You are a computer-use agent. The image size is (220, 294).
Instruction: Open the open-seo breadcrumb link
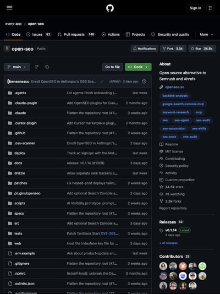tap(36, 24)
